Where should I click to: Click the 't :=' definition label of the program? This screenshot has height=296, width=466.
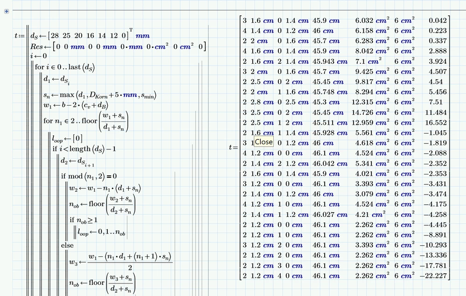click(x=19, y=36)
